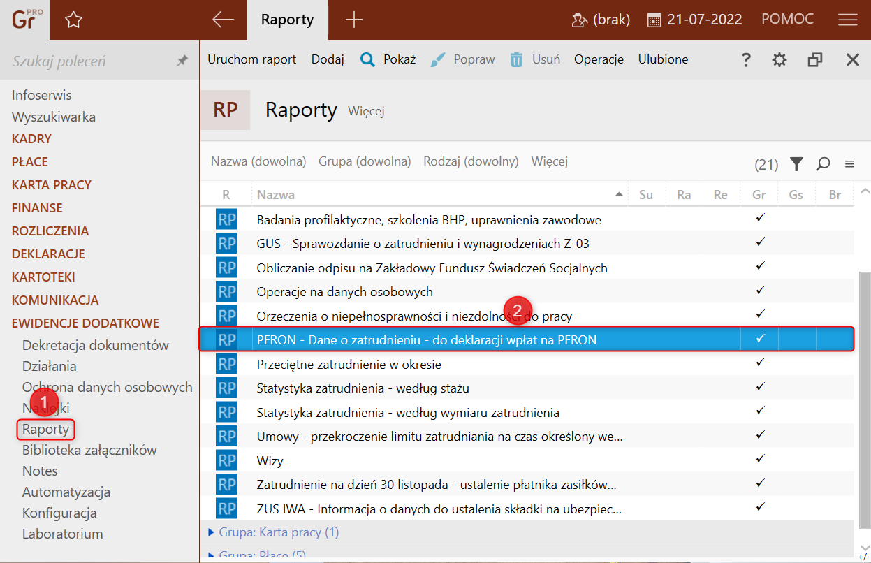Toggle Gr checkmark for Operacje na danych osobowych
Viewport: 871px width, 563px height.
point(760,290)
